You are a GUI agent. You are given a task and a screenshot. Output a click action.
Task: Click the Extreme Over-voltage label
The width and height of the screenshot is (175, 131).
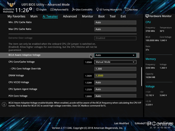pos(20,38)
